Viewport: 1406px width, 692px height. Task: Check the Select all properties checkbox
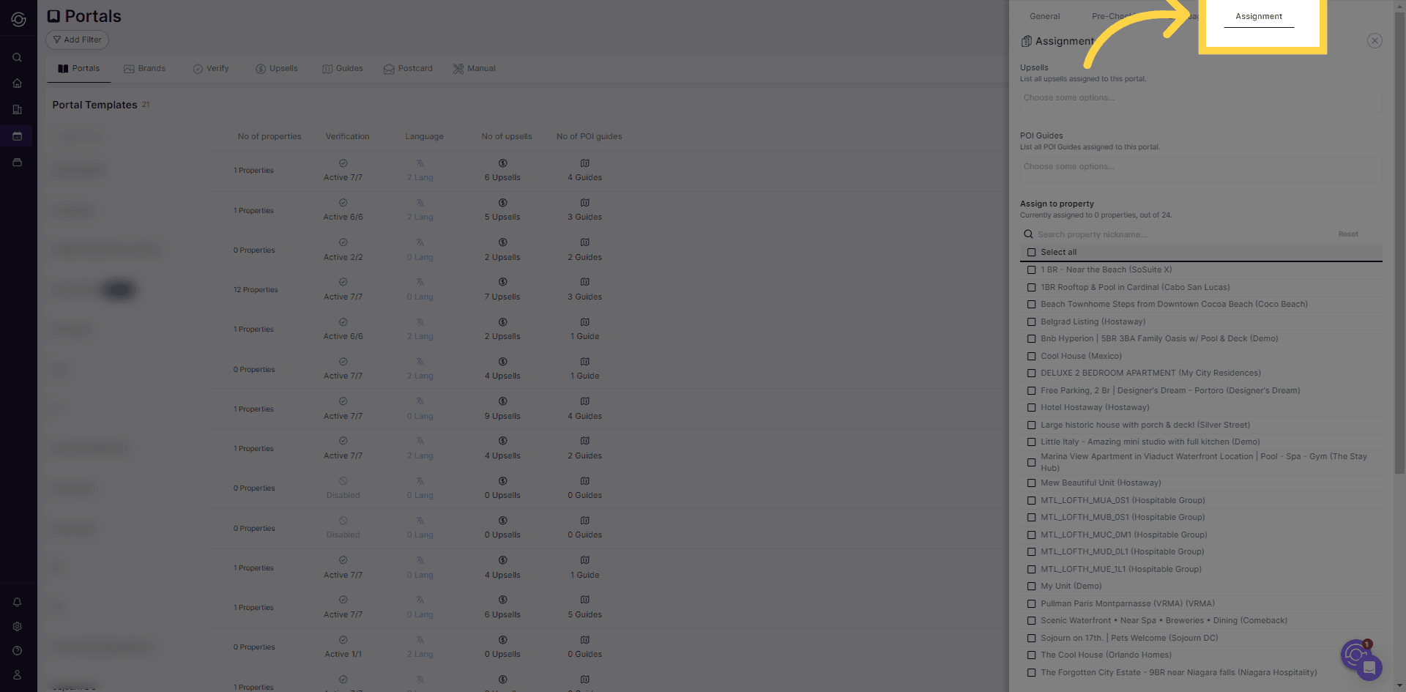[x=1032, y=252]
